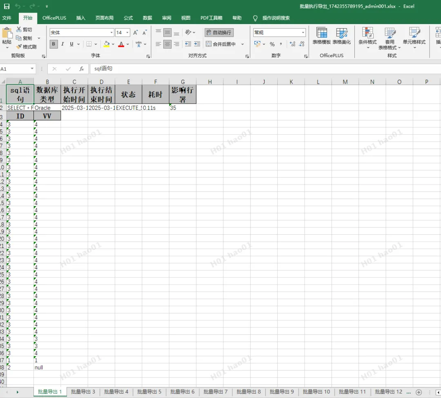Click the Save icon in title bar
Viewport: 441px width, 398px height.
tap(6, 6)
